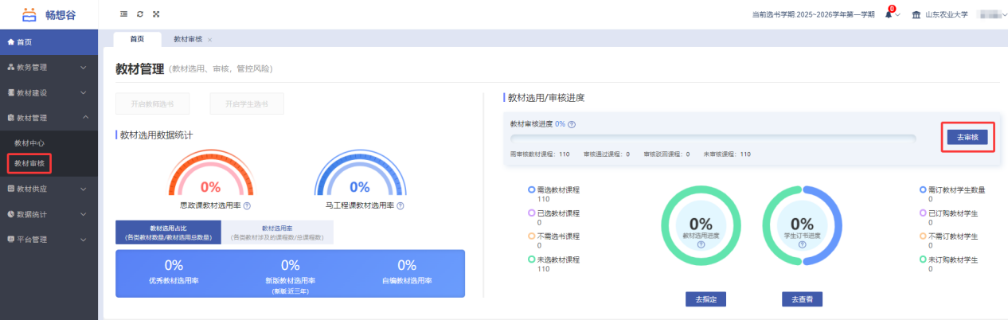Expand the 数据统计 sidebar menu

[x=49, y=214]
